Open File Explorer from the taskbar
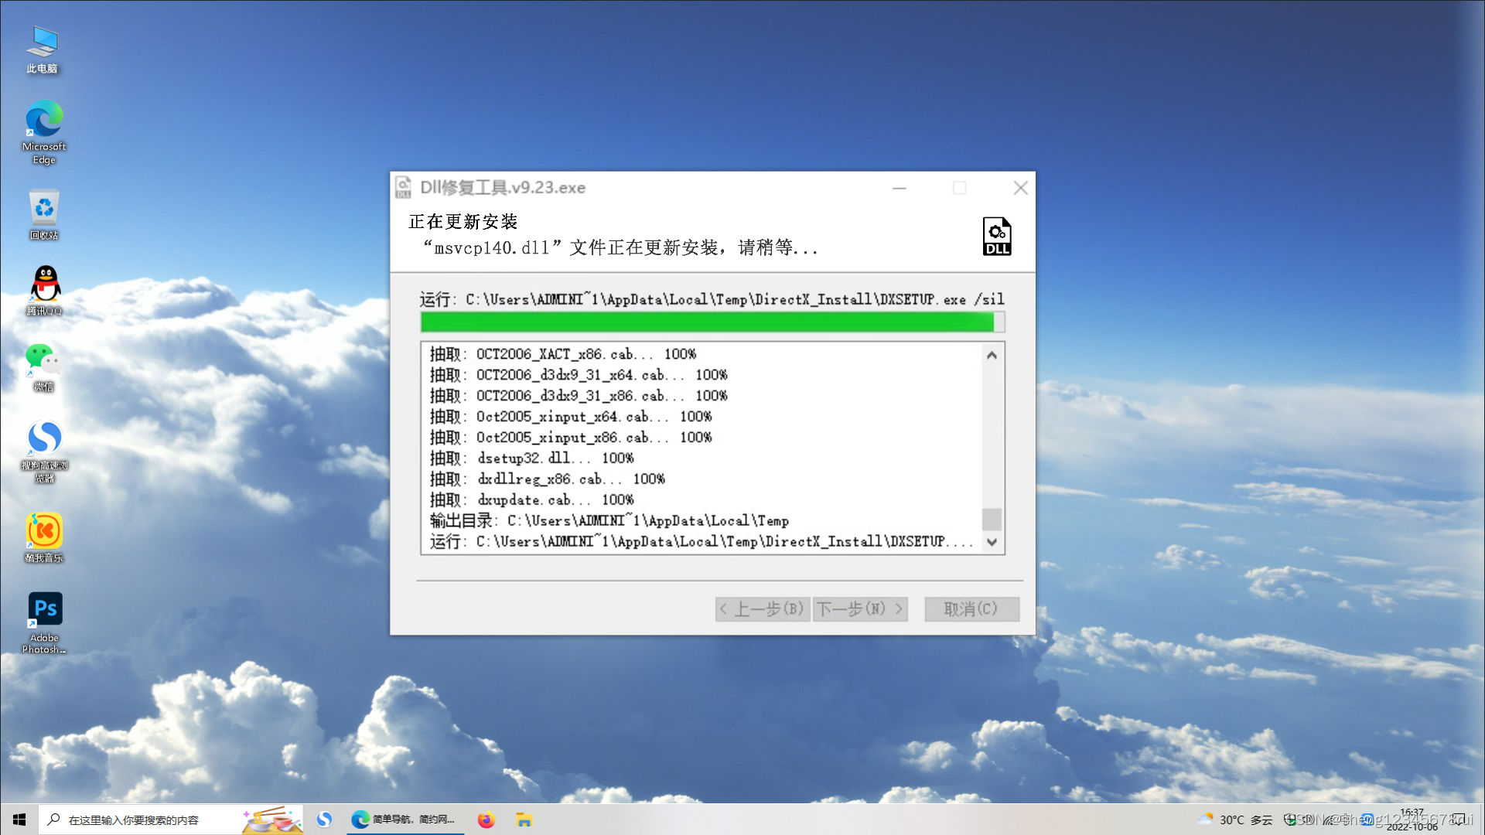The image size is (1485, 835). click(524, 820)
